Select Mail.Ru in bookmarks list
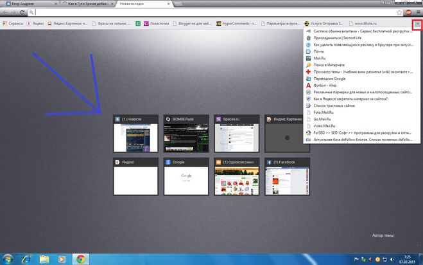 click(x=362, y=58)
